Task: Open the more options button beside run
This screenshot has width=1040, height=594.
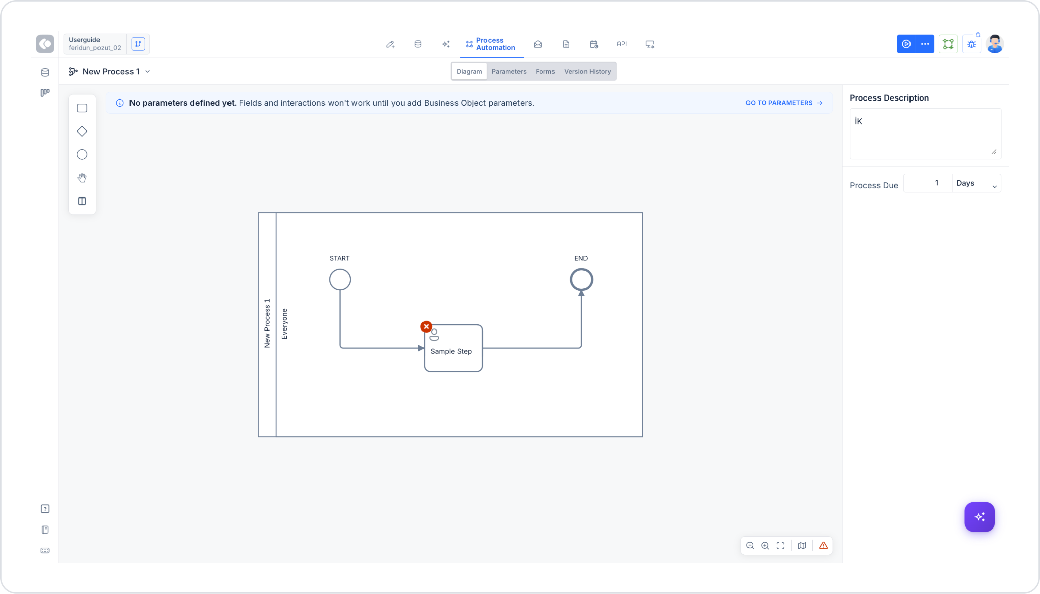Action: tap(925, 44)
